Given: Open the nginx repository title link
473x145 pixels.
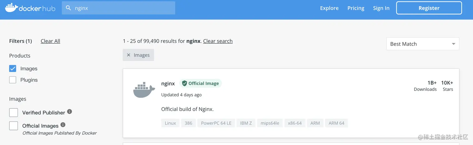Looking at the screenshot, I should 168,83.
